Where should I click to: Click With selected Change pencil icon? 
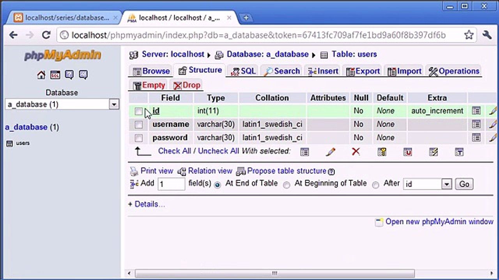click(331, 152)
